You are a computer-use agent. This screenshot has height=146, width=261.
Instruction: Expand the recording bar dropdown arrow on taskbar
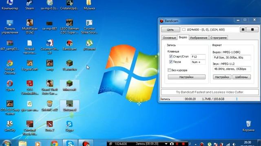point(166,144)
